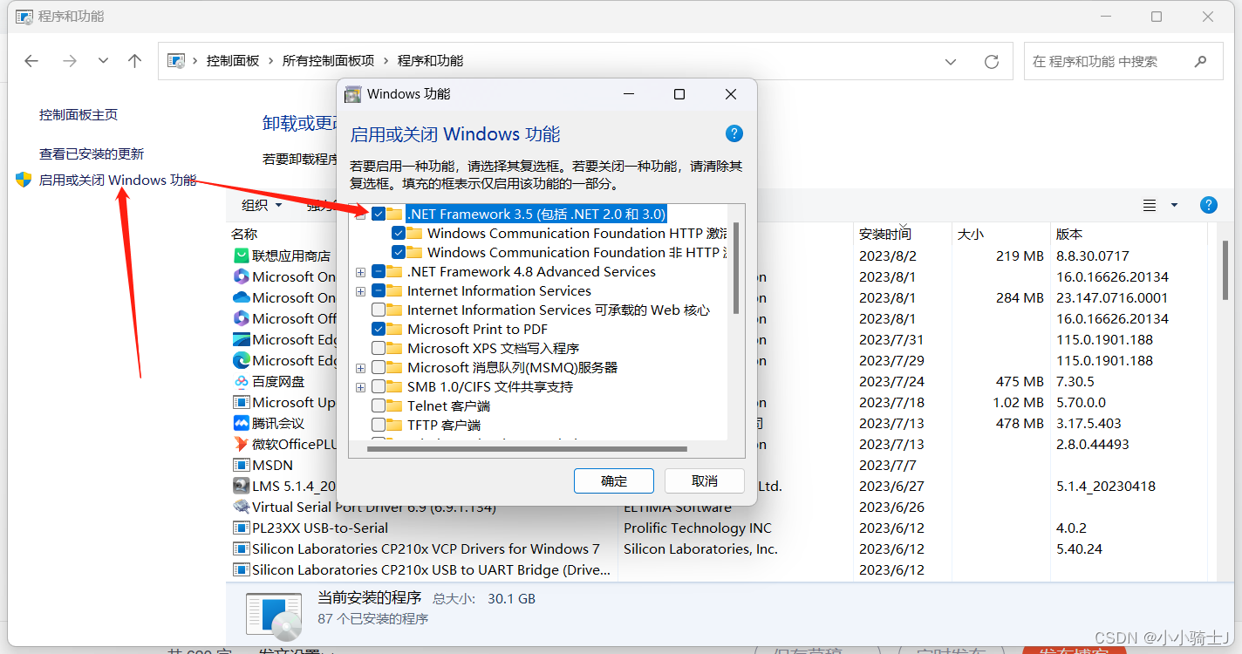Toggle Internet Information Services checkbox
The width and height of the screenshot is (1242, 654).
(379, 290)
